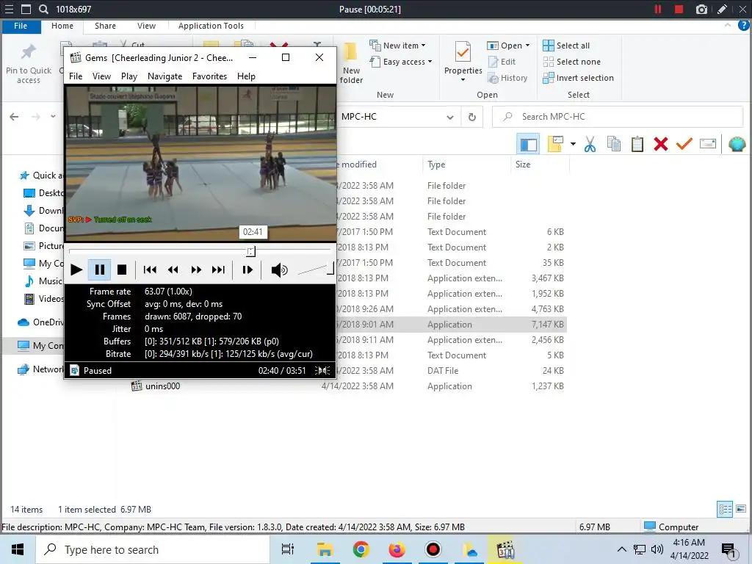Viewport: 752px width, 564px height.
Task: Click the video seek bar handle
Action: tap(251, 251)
